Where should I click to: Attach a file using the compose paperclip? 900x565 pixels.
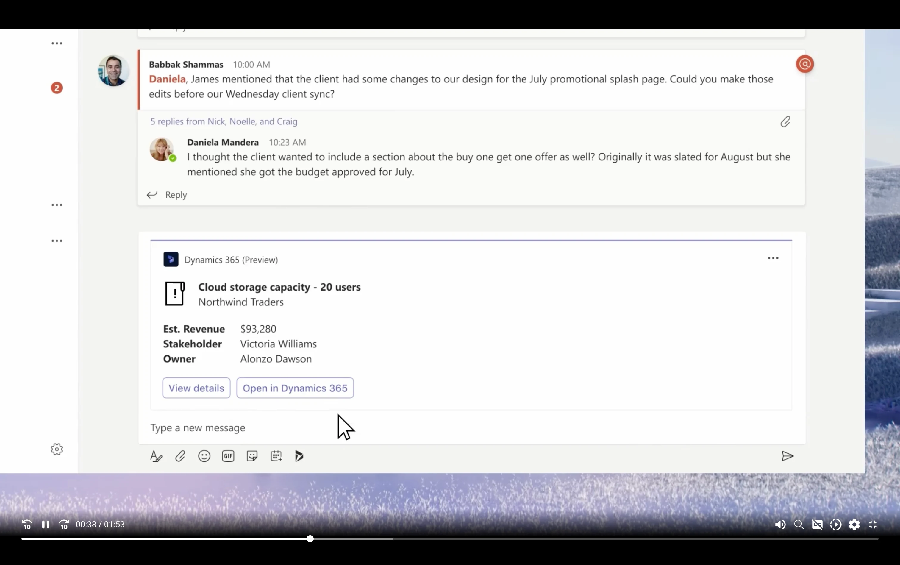[x=180, y=456]
